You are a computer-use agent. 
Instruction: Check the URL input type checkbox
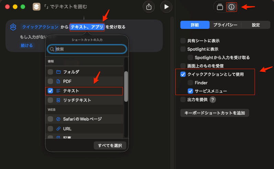click(50, 129)
